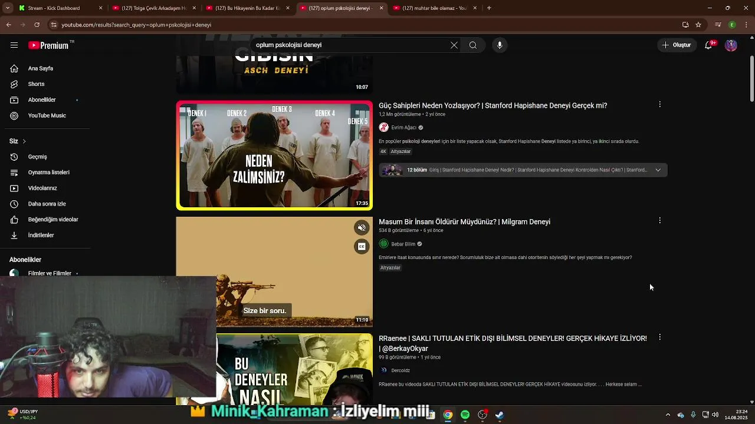Screen dimensions: 755x424
Task: Toggle captions on Milgram preview
Action: 362,246
